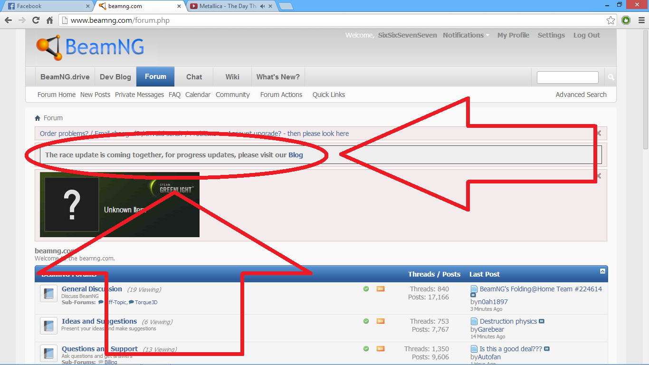The width and height of the screenshot is (649, 365).
Task: Dismiss the Order problems notice
Action: click(599, 133)
